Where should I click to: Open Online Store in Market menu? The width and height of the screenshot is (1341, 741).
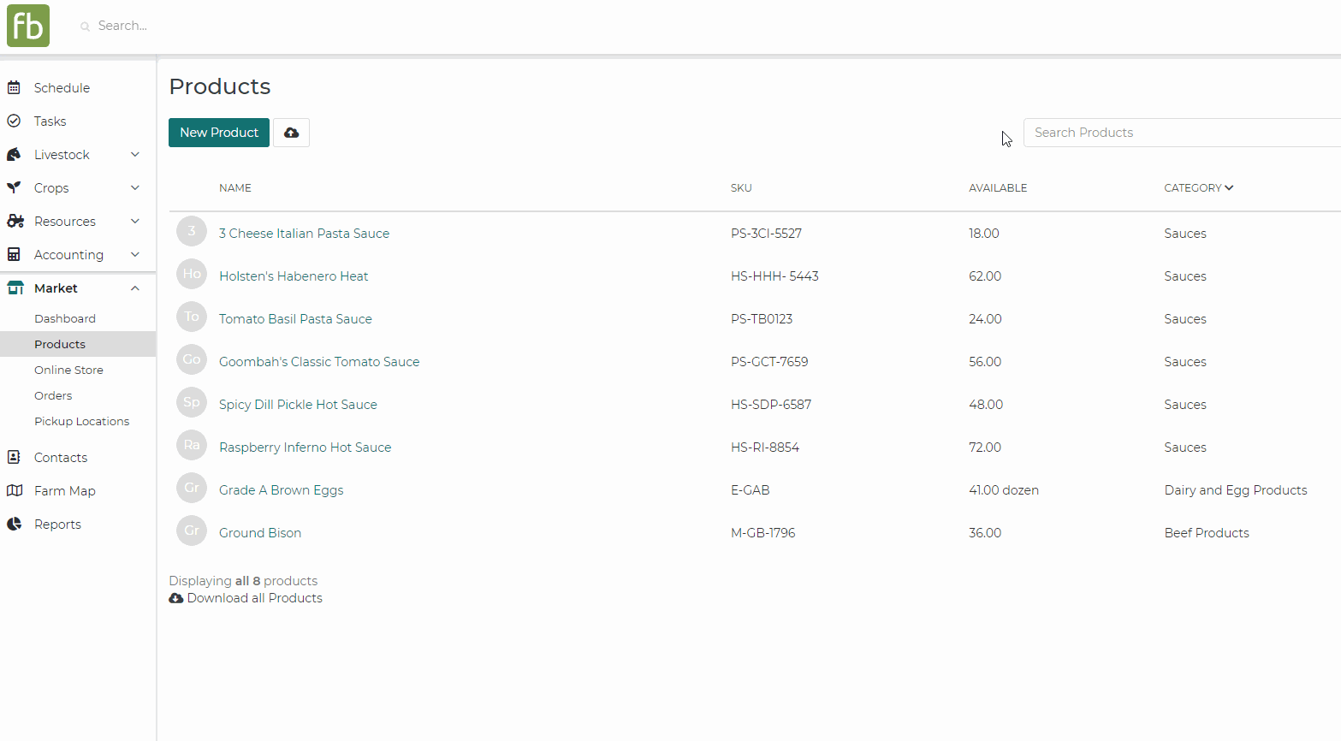point(68,370)
